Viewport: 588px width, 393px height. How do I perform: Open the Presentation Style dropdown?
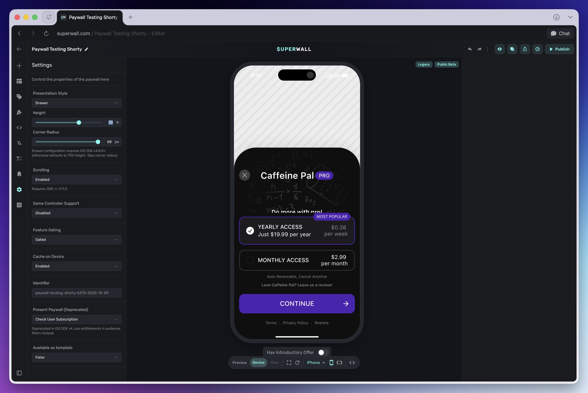pos(77,103)
